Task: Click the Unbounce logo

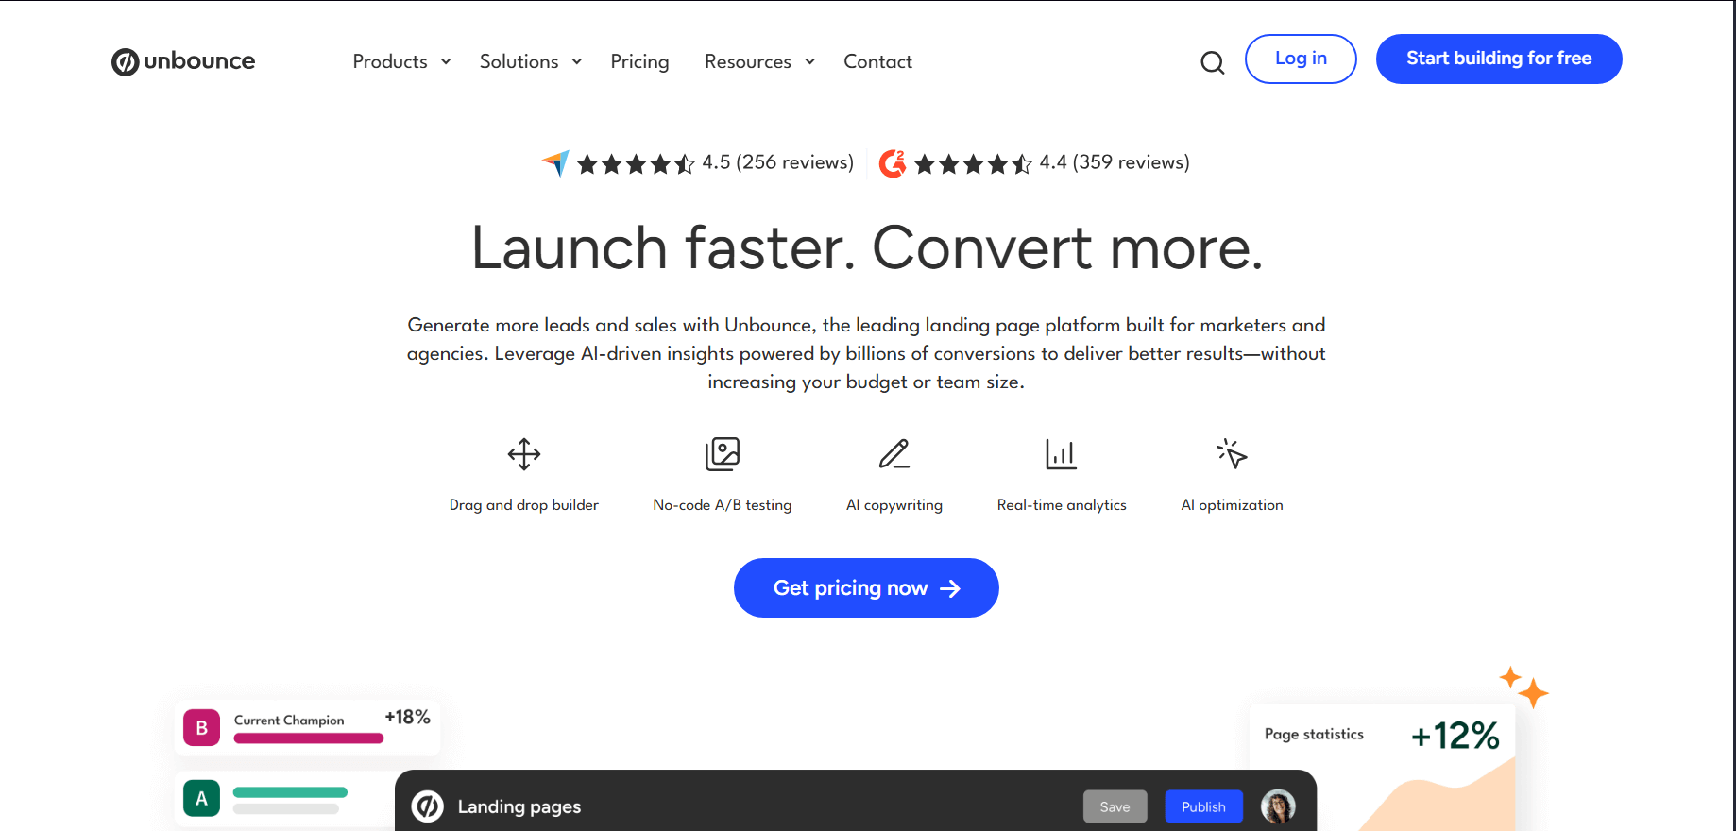Action: tap(183, 61)
